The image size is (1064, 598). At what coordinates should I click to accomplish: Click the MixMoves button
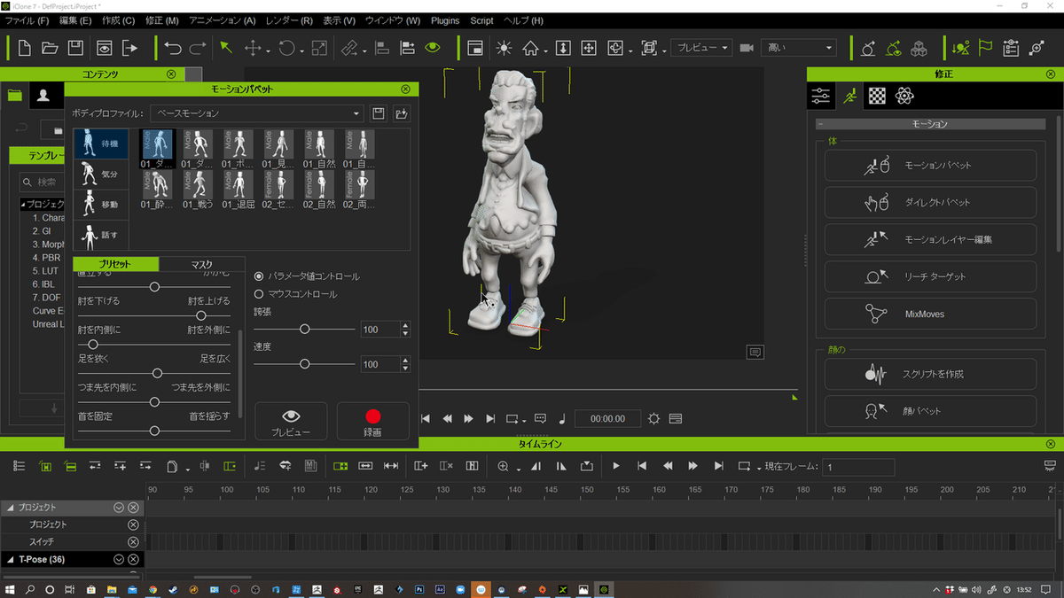930,314
